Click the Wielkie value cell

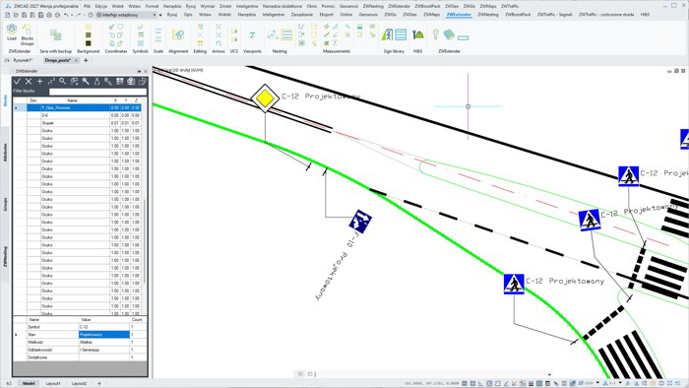click(104, 343)
